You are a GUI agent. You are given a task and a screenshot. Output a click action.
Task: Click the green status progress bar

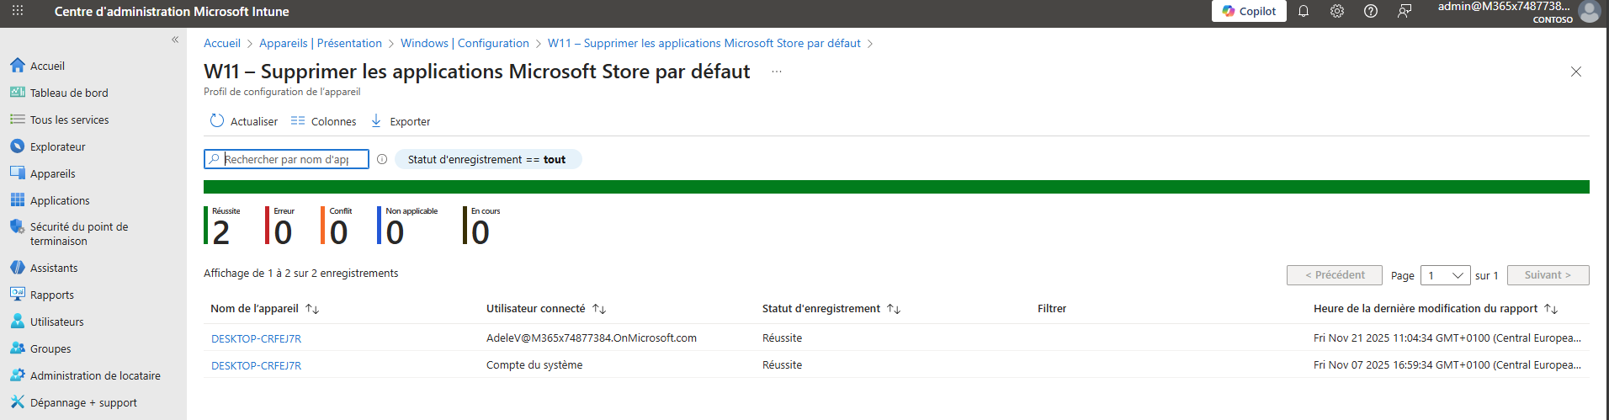896,187
